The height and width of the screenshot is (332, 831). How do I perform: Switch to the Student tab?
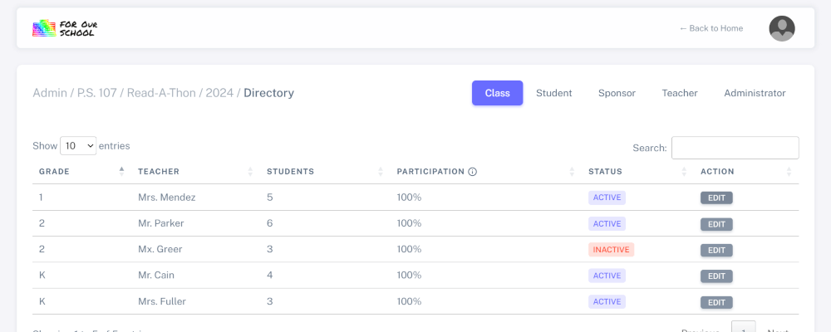tap(553, 93)
